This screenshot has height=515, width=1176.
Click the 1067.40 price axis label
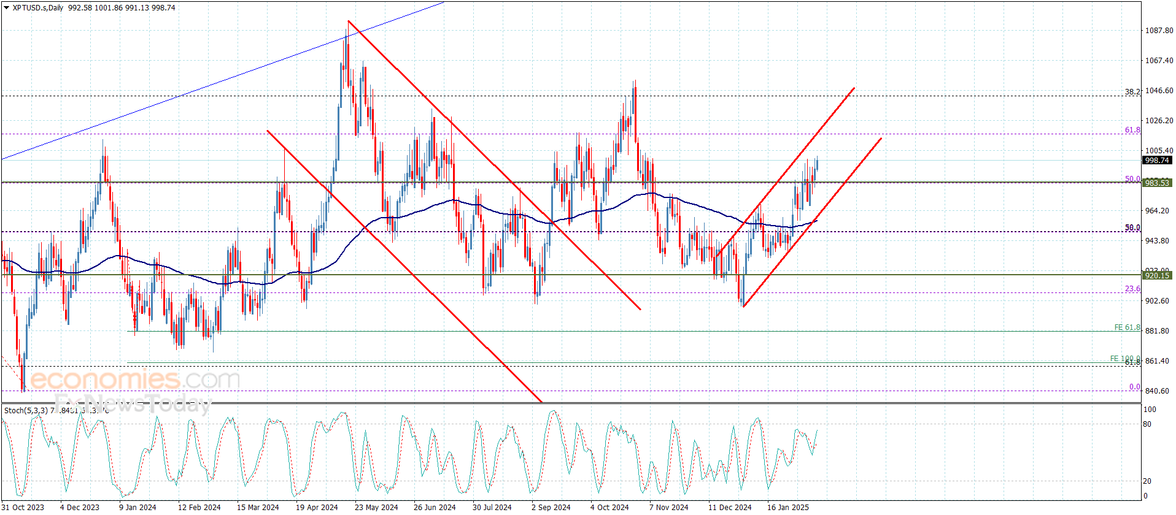coord(1159,61)
